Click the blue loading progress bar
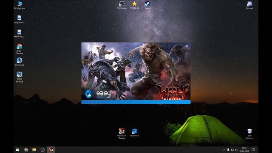272x153 pixels. (x=136, y=102)
